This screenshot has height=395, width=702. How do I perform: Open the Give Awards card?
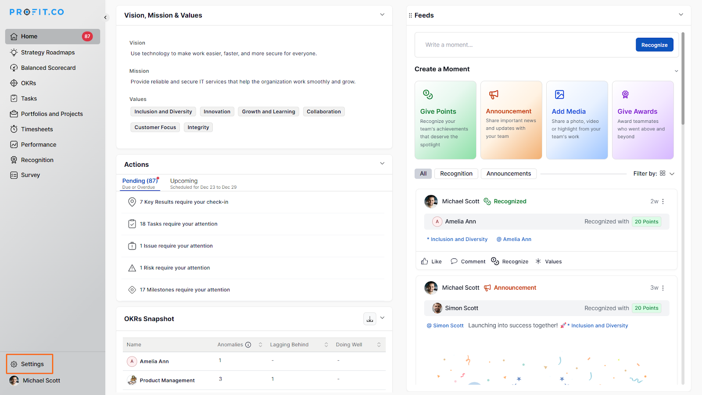[643, 120]
